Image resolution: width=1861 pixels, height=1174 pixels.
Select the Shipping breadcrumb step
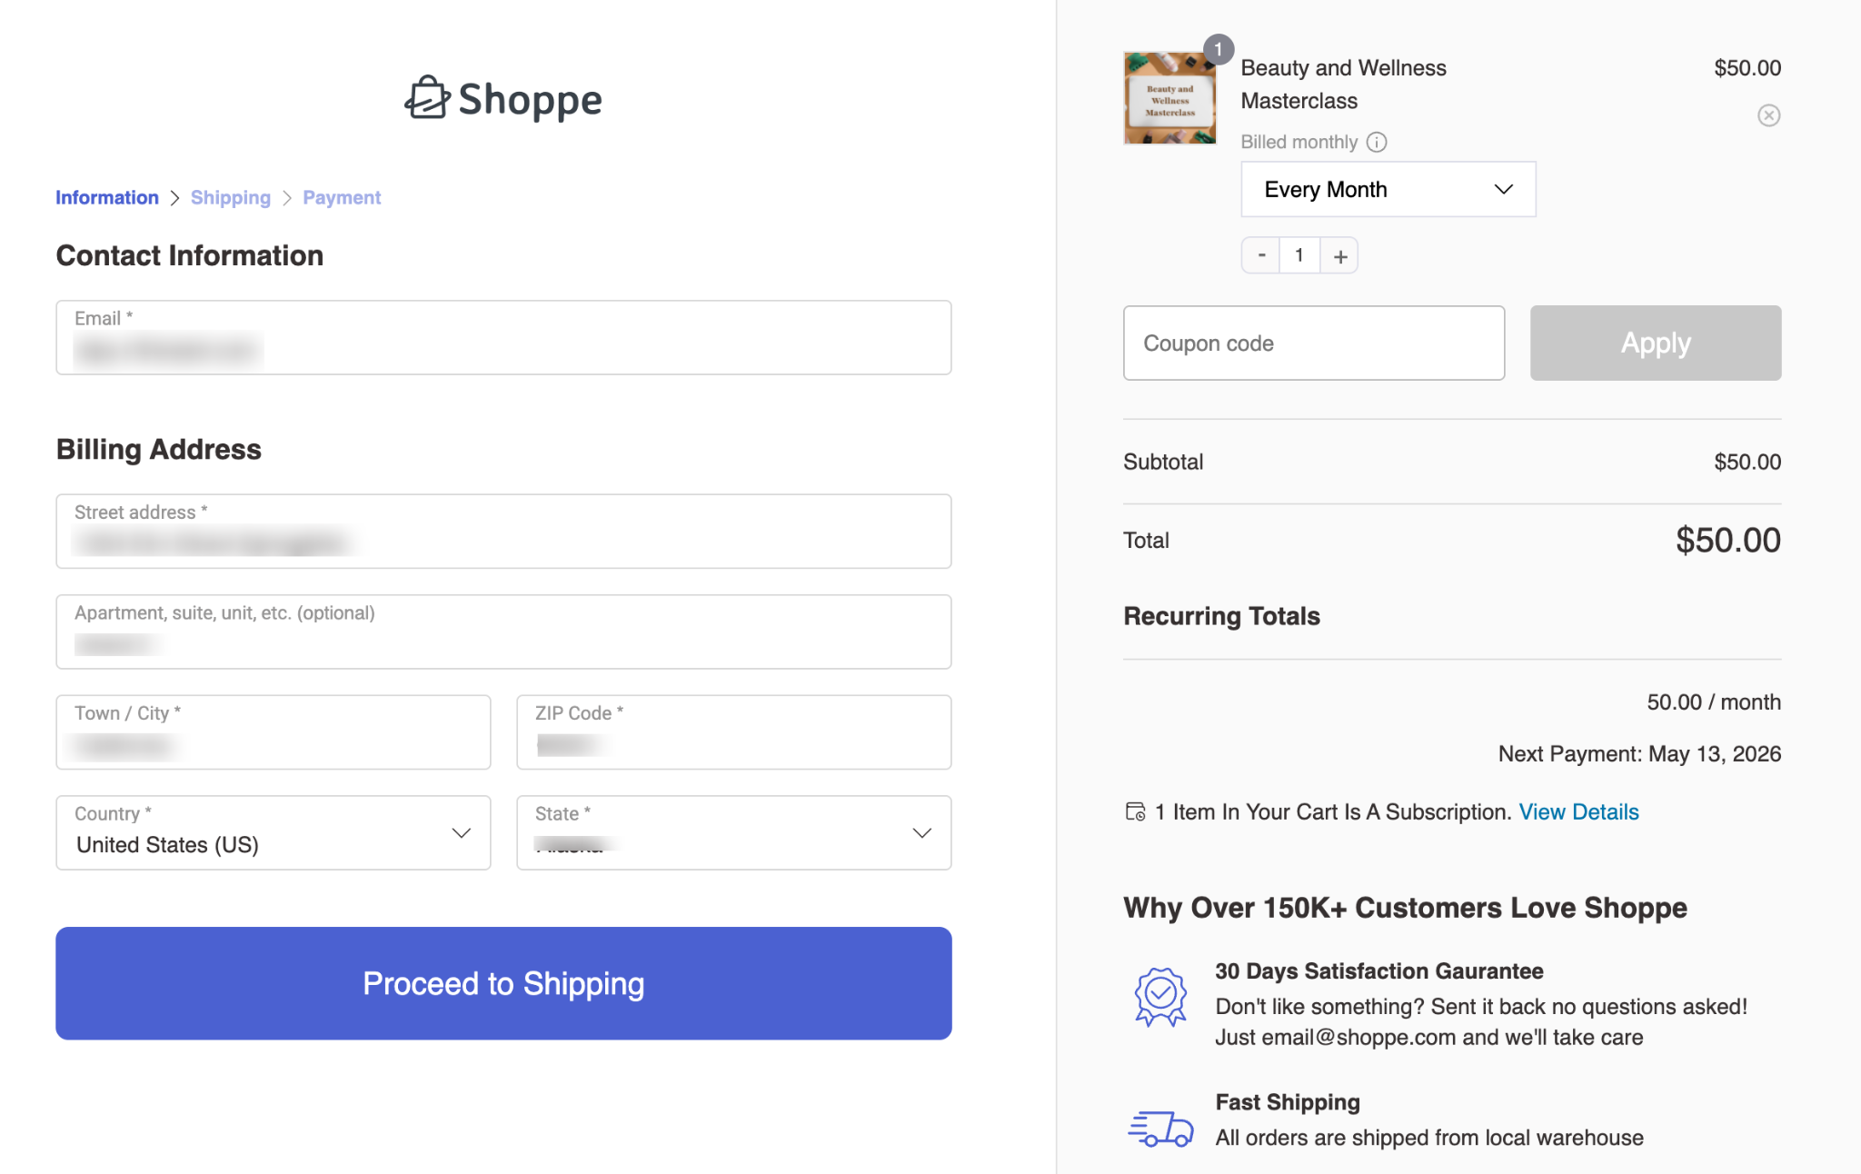tap(231, 197)
